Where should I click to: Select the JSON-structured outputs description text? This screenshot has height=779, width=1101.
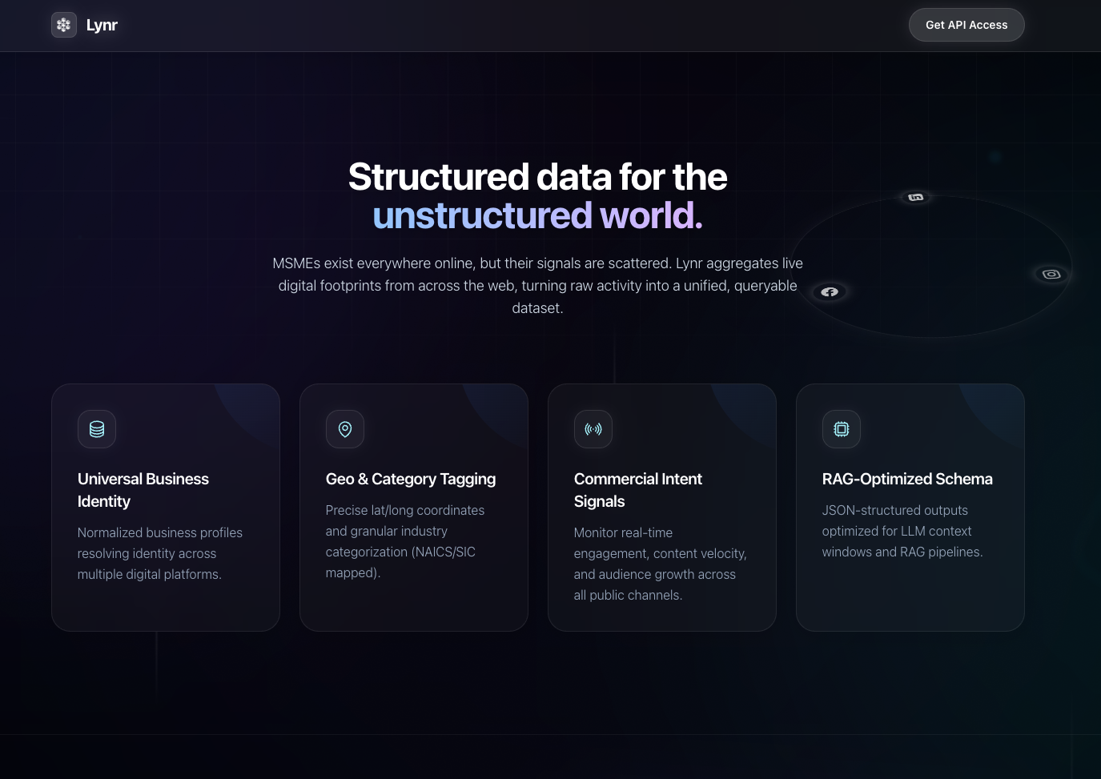(x=902, y=531)
